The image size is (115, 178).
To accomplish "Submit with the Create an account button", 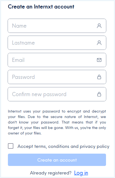I will [57, 160].
